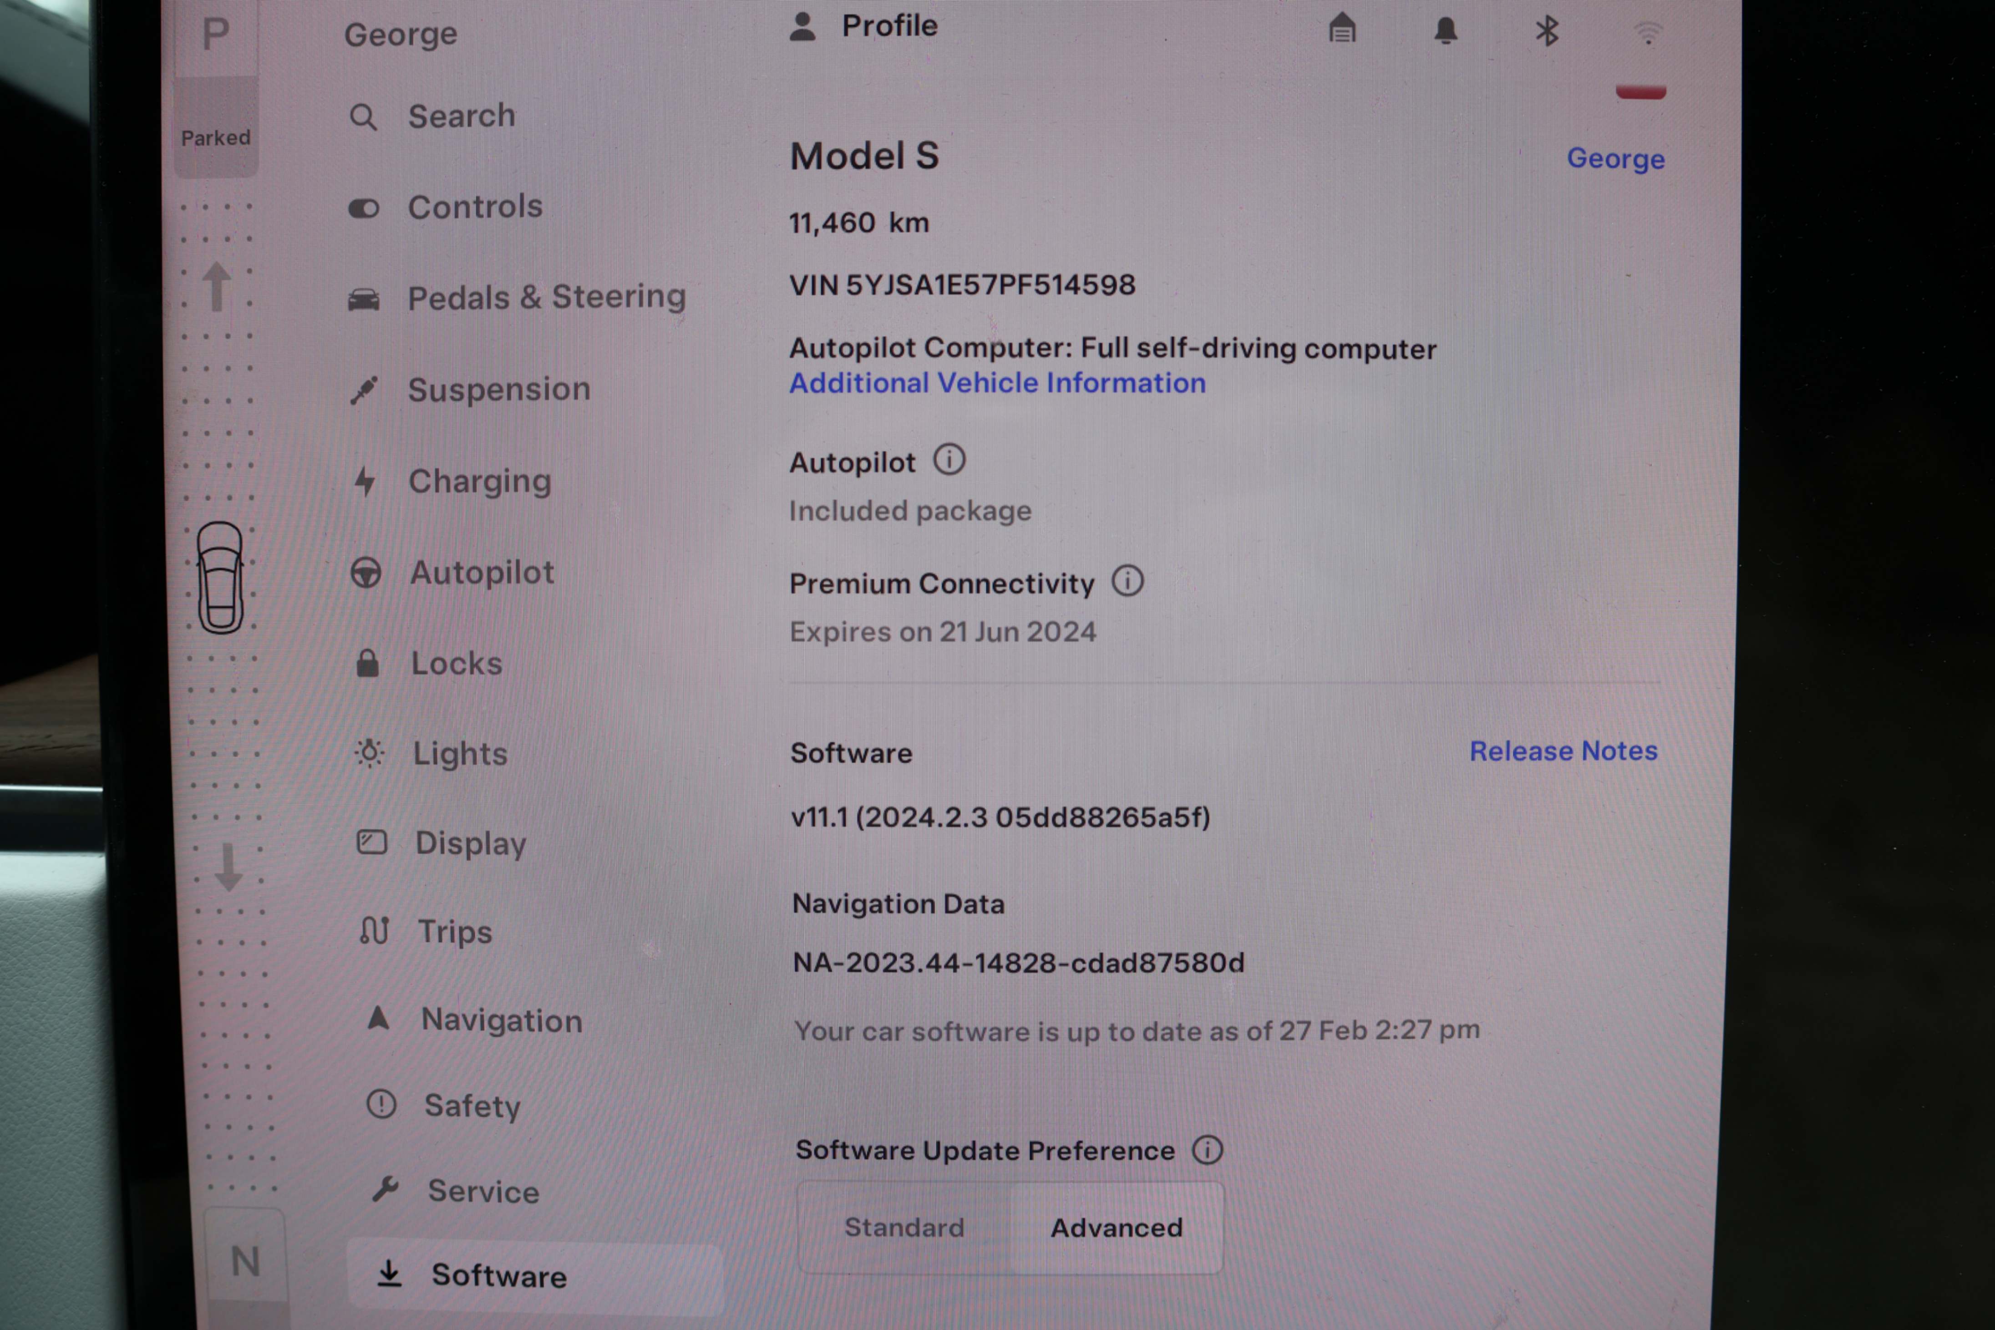Select the Software menu entry
1995x1330 pixels.
click(534, 1277)
